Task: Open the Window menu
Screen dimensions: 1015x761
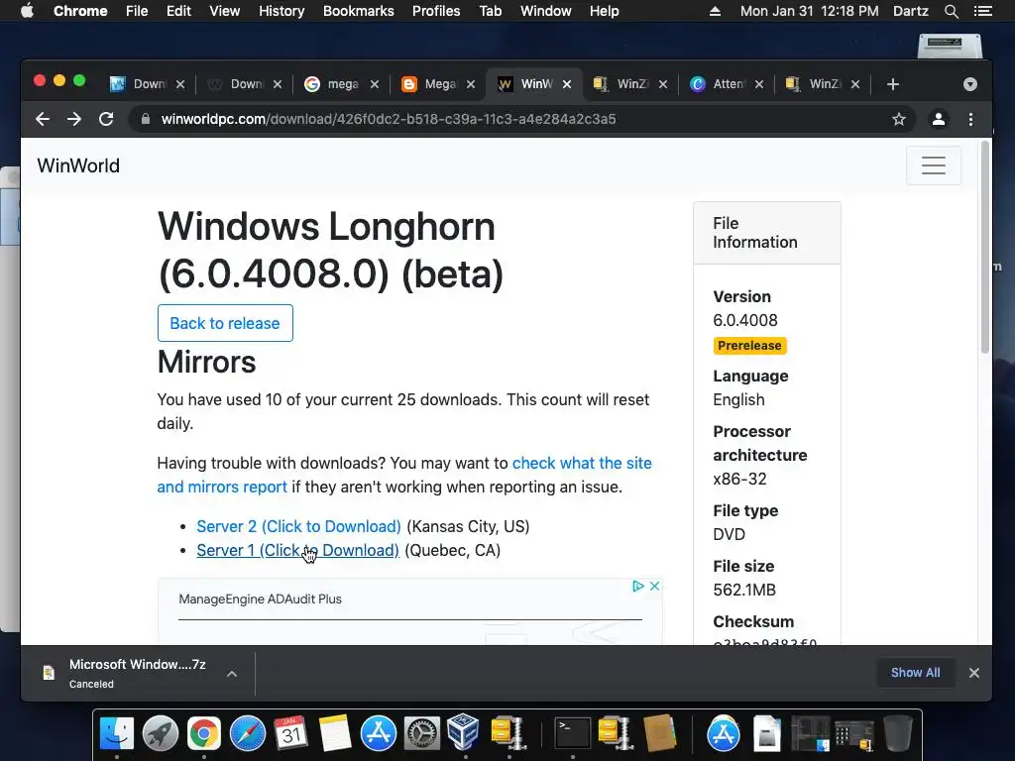Action: click(x=546, y=11)
